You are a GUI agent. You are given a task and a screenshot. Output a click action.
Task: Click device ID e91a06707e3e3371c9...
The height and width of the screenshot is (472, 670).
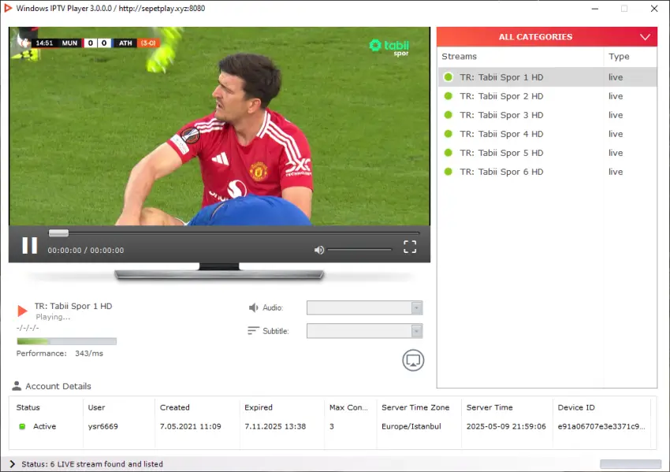coord(601,426)
